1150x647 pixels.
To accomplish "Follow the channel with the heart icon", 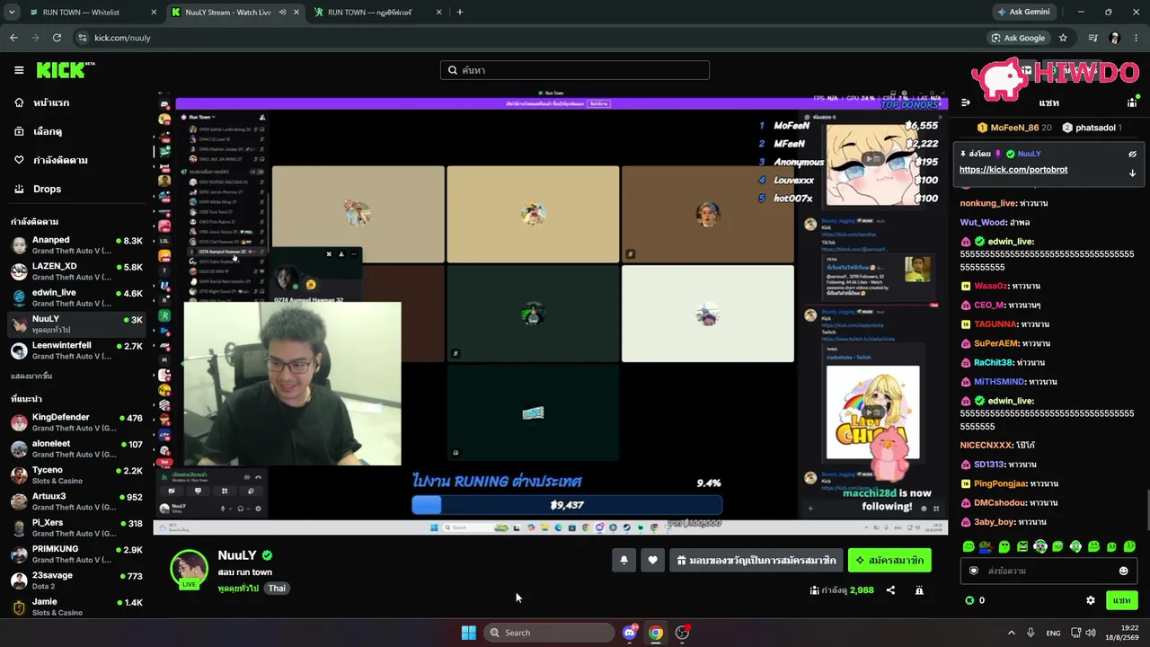I will coord(652,560).
